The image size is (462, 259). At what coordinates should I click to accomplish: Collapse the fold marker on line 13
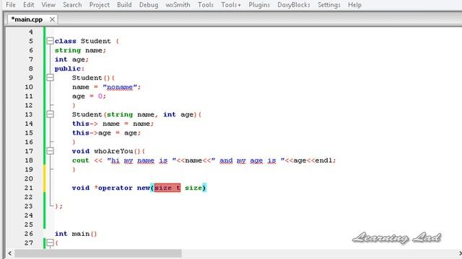click(x=50, y=114)
